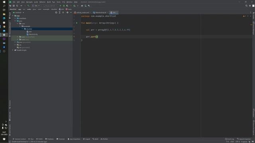This screenshot has height=143, width=255.
Task: Click the Back navigation arrow
Action: [21, 6]
